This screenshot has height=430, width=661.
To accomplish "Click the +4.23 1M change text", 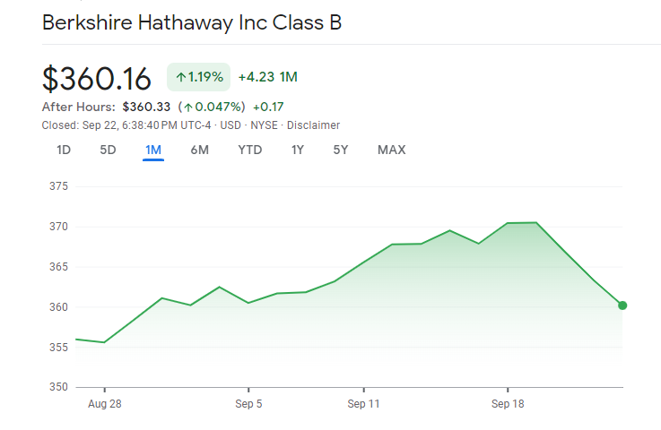I will pos(268,77).
